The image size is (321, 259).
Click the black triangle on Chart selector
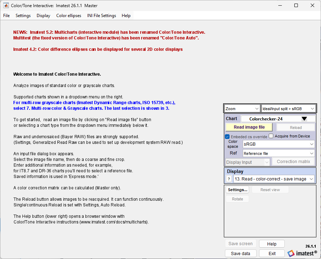[304, 119]
